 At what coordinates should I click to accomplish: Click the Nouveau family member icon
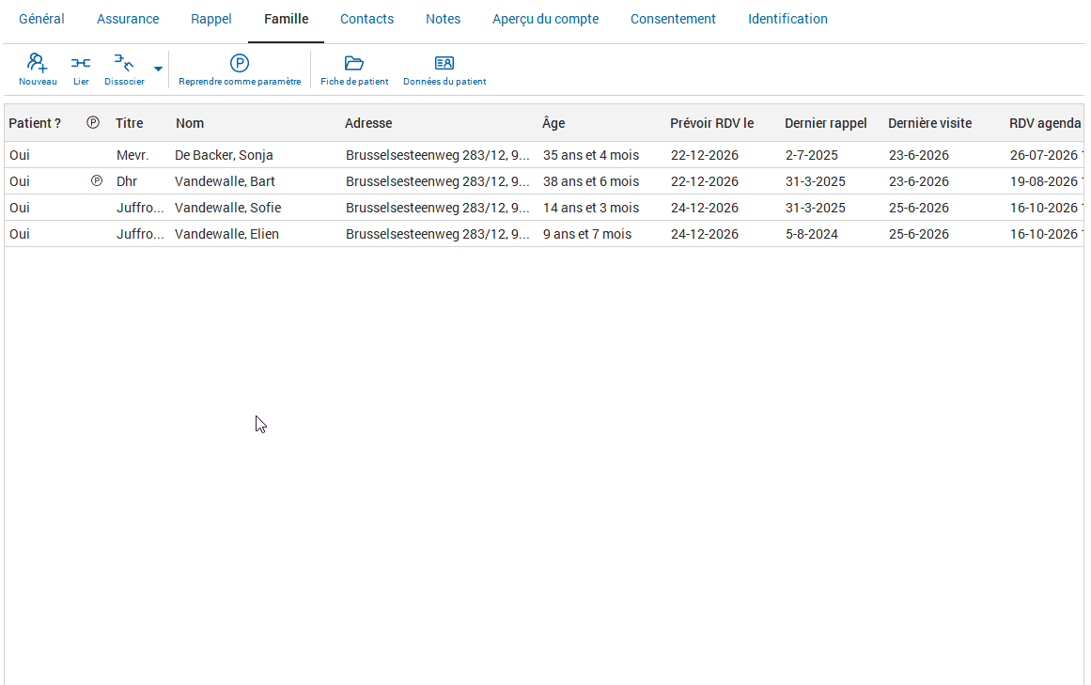[38, 63]
